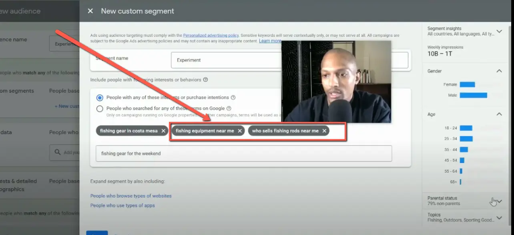The image size is (514, 235).
Task: Click help icon beside searched terms option
Action: coord(229,108)
